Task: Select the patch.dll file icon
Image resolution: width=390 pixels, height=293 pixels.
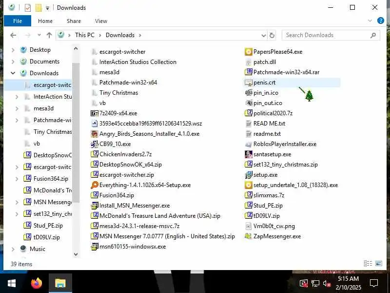Action: [248, 62]
